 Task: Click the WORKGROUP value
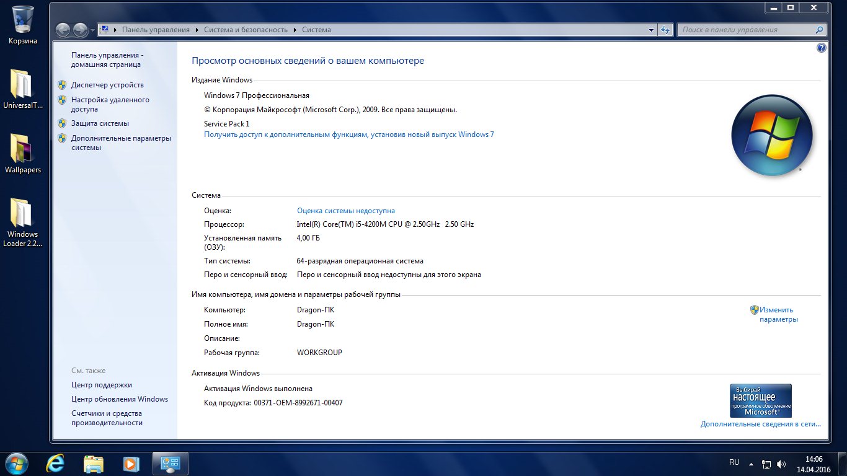click(x=319, y=353)
